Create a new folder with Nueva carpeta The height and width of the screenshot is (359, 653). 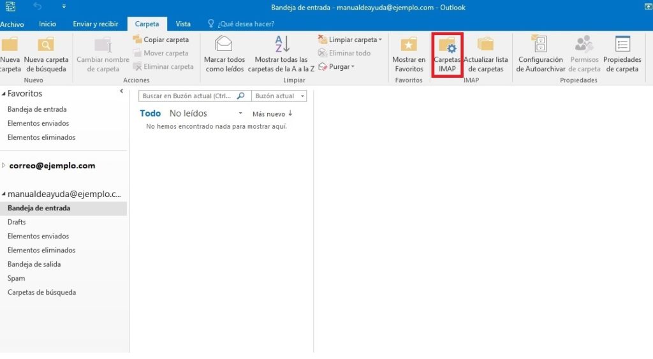[10, 55]
